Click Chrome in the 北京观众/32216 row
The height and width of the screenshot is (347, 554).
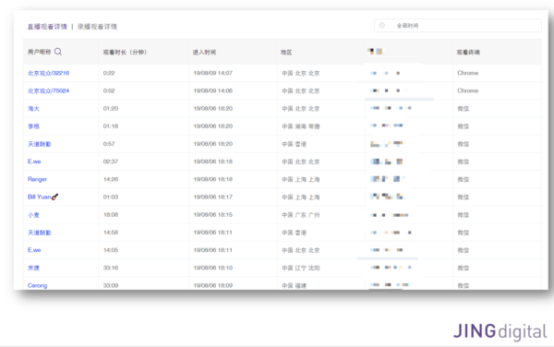(x=468, y=73)
